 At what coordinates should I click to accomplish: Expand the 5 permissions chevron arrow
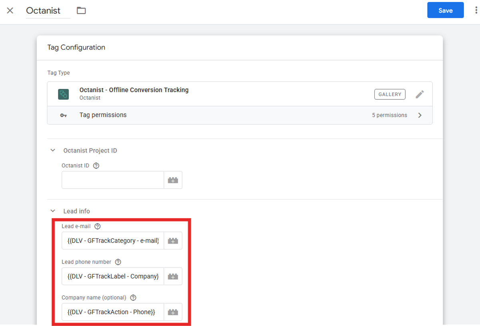(420, 115)
